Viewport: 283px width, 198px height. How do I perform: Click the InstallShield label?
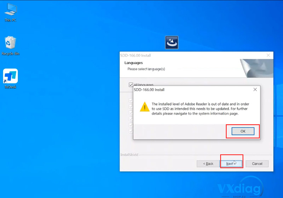click(129, 155)
